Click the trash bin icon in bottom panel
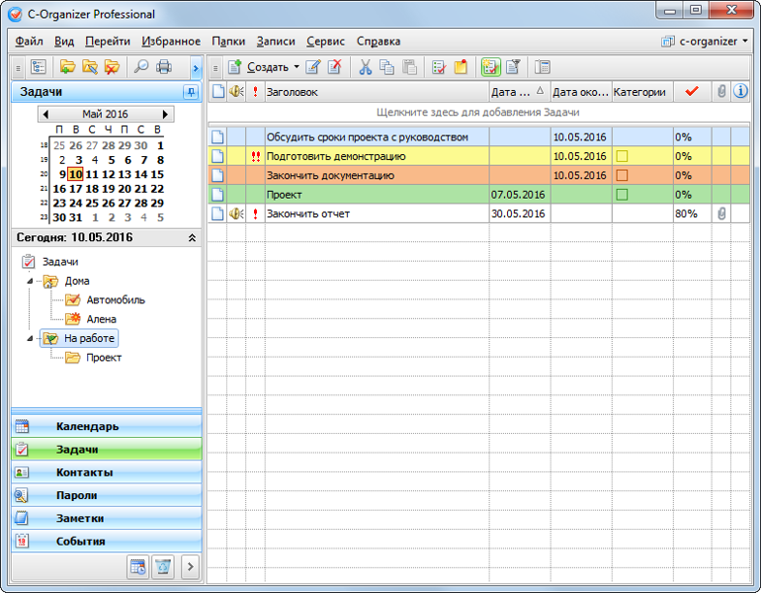This screenshot has height=593, width=761. tap(163, 566)
